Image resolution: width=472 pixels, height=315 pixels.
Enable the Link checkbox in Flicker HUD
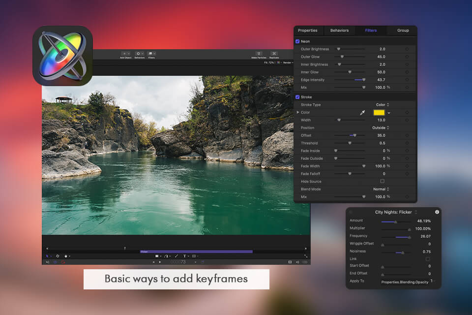(x=428, y=259)
